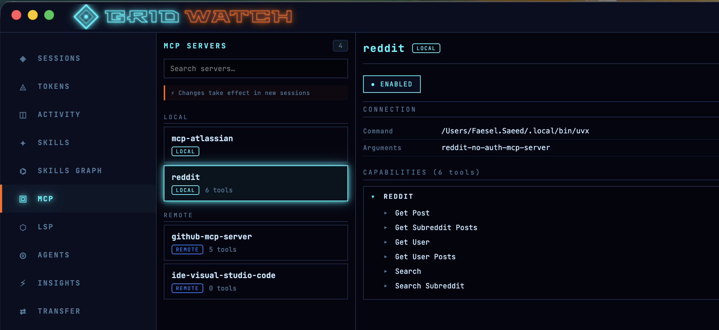The width and height of the screenshot is (719, 330).
Task: Collapse the REDDIT capabilities group
Action: (373, 197)
